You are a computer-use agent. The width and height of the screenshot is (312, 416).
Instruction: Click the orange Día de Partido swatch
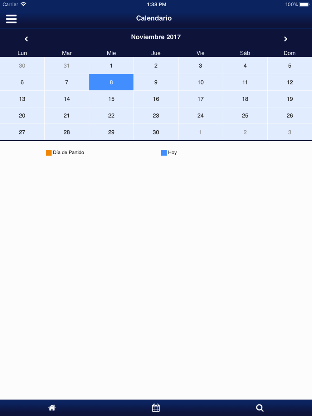point(49,152)
